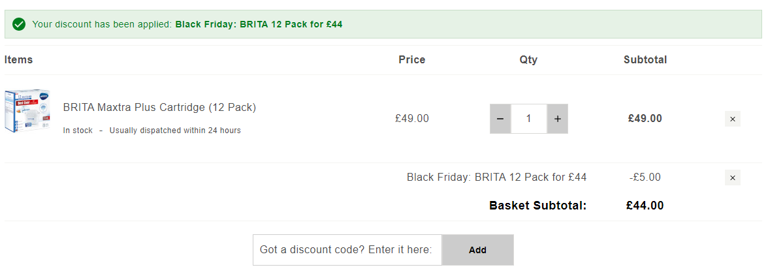Click the quantity input field

pos(529,119)
